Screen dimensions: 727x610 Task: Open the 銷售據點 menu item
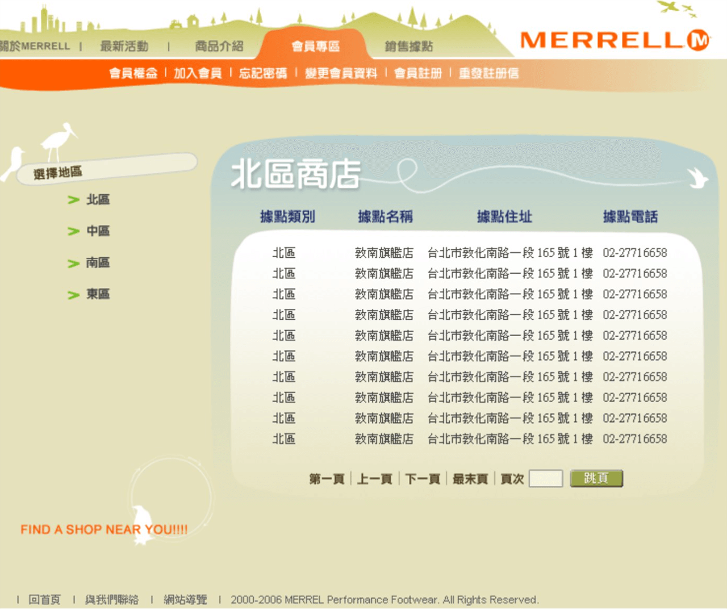tap(409, 47)
